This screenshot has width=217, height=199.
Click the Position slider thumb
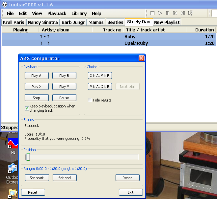coord(28,157)
